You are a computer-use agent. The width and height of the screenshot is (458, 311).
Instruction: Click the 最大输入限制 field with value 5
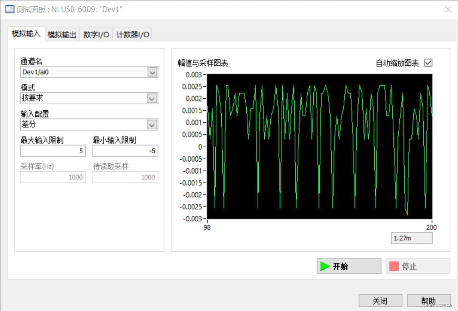tap(53, 151)
